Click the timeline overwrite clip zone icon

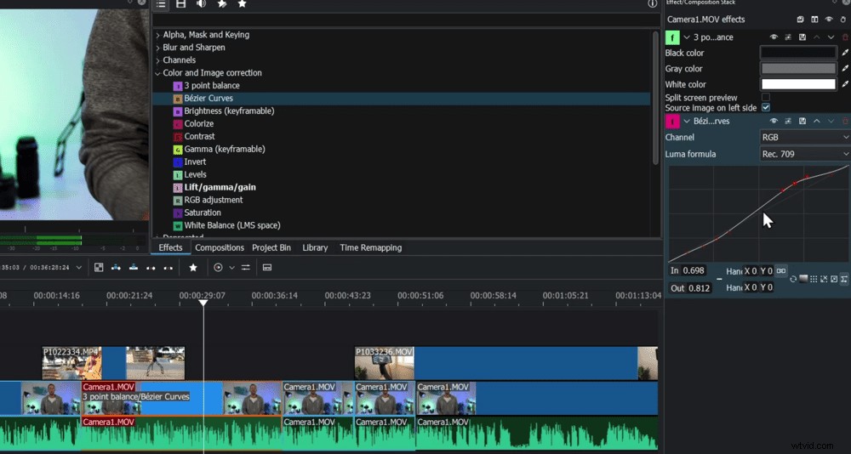134,268
